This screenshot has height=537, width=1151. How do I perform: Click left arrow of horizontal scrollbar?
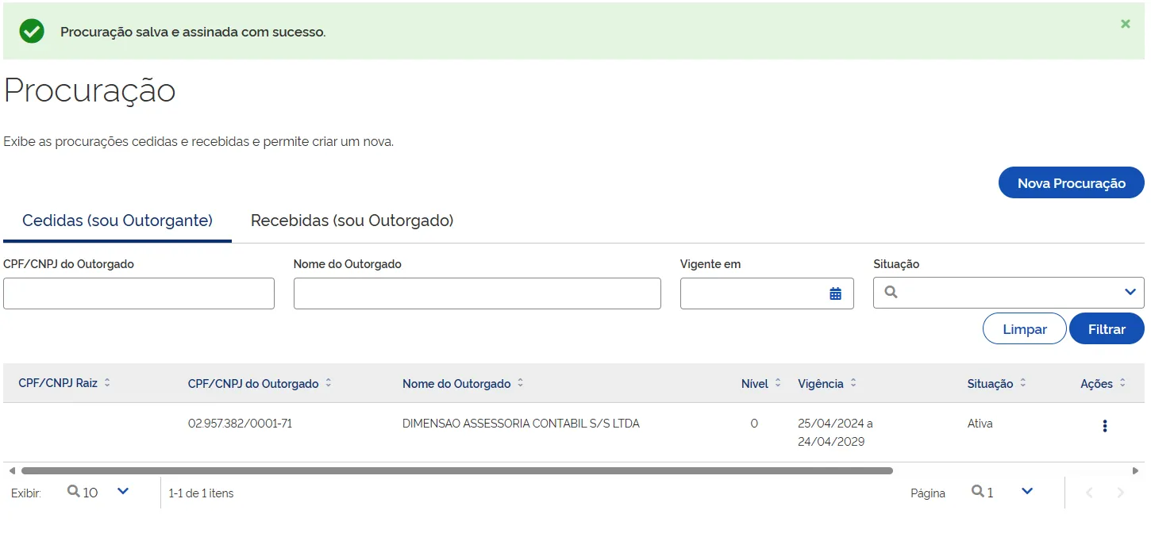tap(12, 470)
